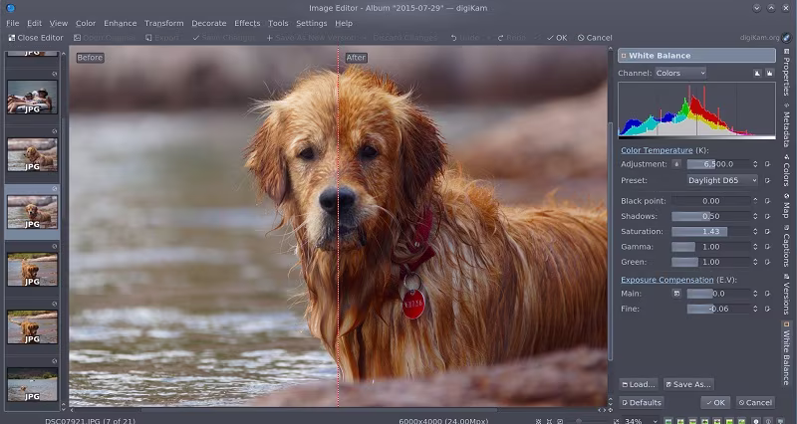797x424 pixels.
Task: Pick color temperature tone with the Adjustment picker icon
Action: click(676, 164)
